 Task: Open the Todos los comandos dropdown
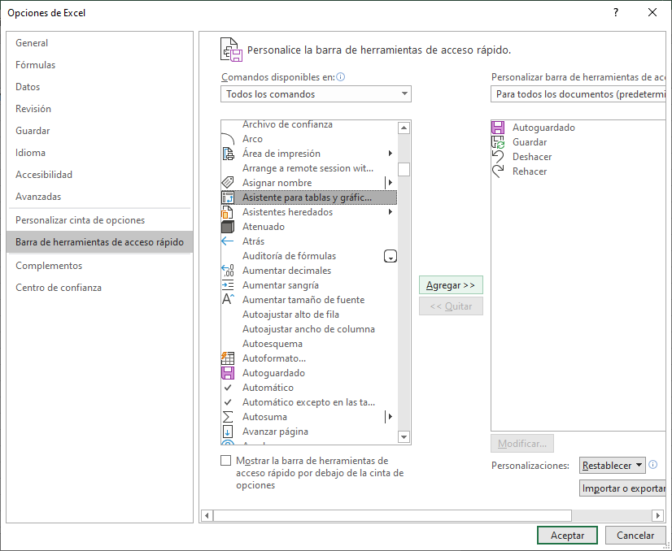tap(316, 94)
